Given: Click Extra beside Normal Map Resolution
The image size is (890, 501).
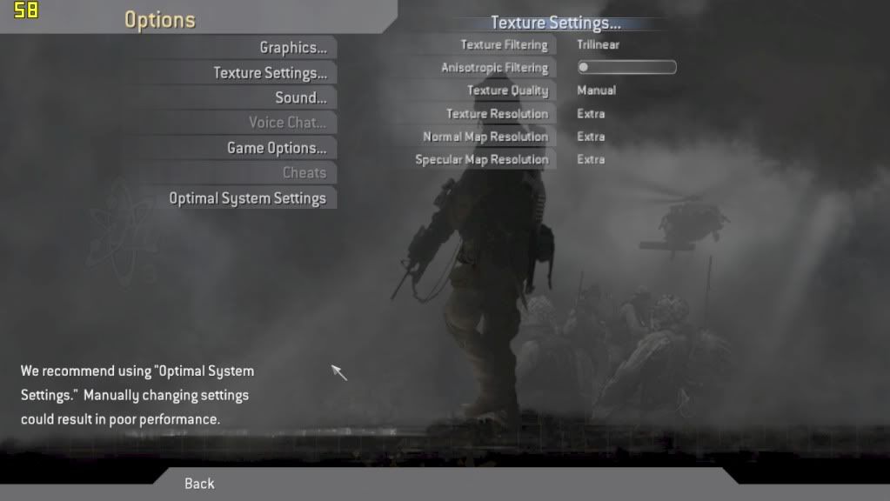Looking at the screenshot, I should coord(591,137).
